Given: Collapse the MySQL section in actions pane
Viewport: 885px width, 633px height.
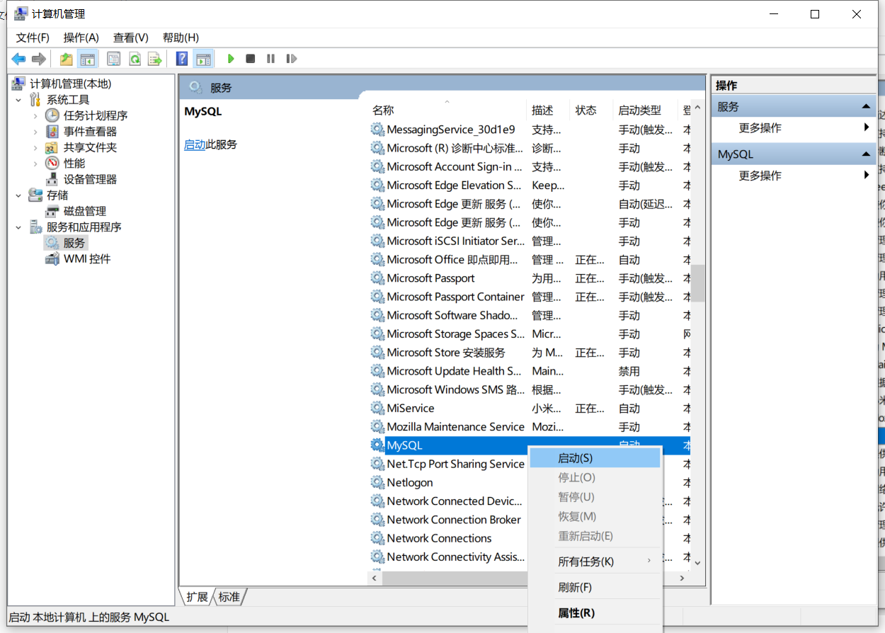Looking at the screenshot, I should click(x=865, y=154).
